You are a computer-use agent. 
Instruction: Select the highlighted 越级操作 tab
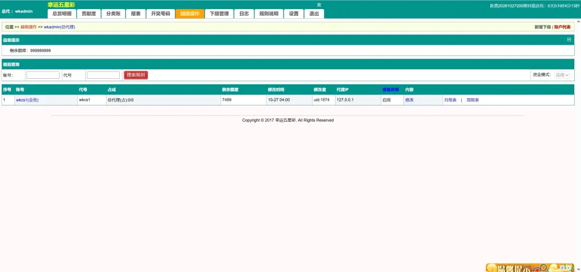[190, 14]
